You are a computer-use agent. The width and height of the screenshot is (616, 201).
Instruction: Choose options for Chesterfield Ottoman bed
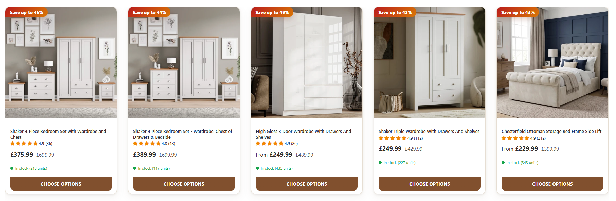[552, 184]
